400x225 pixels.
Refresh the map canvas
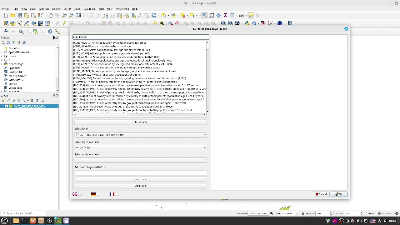(x=154, y=15)
